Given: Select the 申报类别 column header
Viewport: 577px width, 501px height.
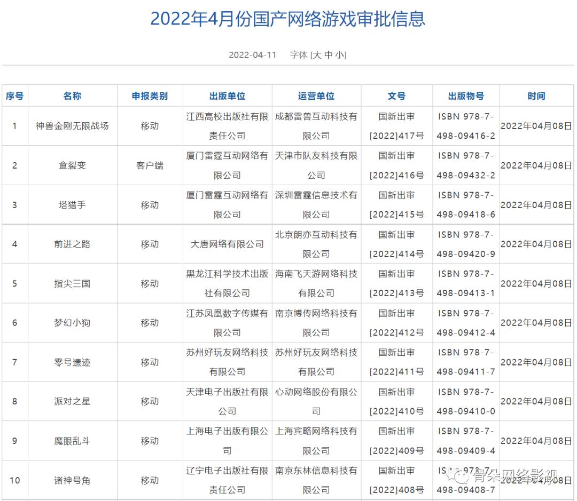Looking at the screenshot, I should [150, 96].
